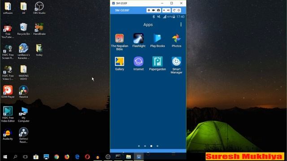Open Opera browser from taskbar

click(87, 157)
